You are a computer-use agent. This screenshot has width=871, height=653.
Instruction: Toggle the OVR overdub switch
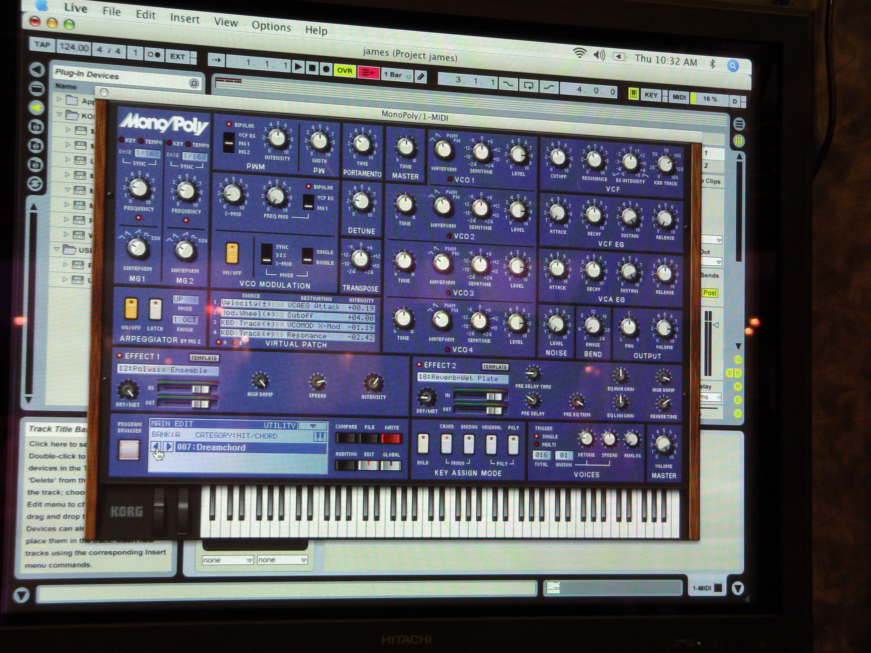click(x=344, y=71)
